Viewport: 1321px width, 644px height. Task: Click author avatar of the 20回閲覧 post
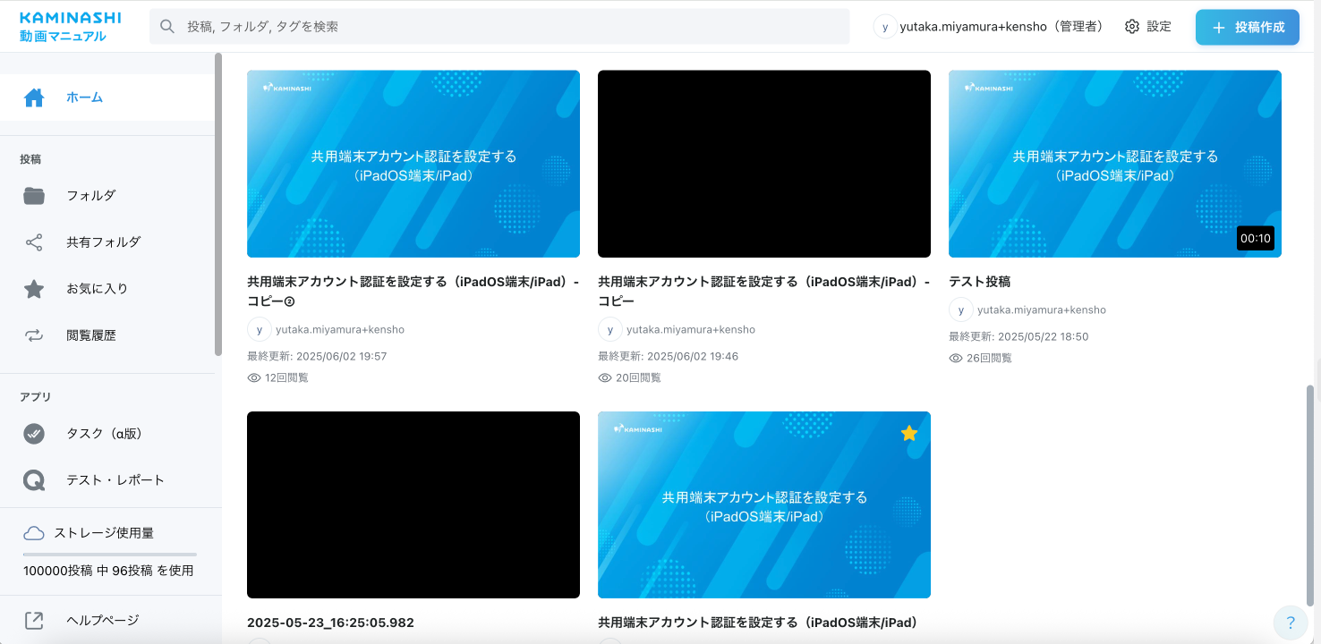point(609,329)
